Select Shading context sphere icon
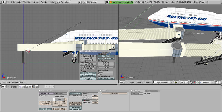 tap(27, 87)
